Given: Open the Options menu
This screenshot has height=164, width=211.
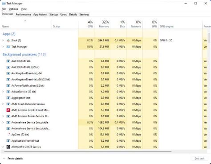Looking at the screenshot, I should 13,9.
